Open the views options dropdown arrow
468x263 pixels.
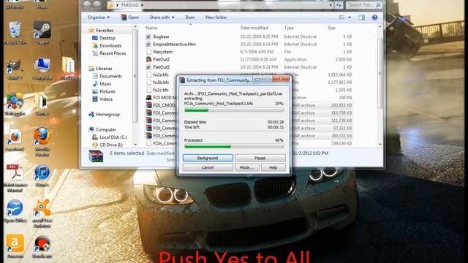pyautogui.click(x=350, y=18)
